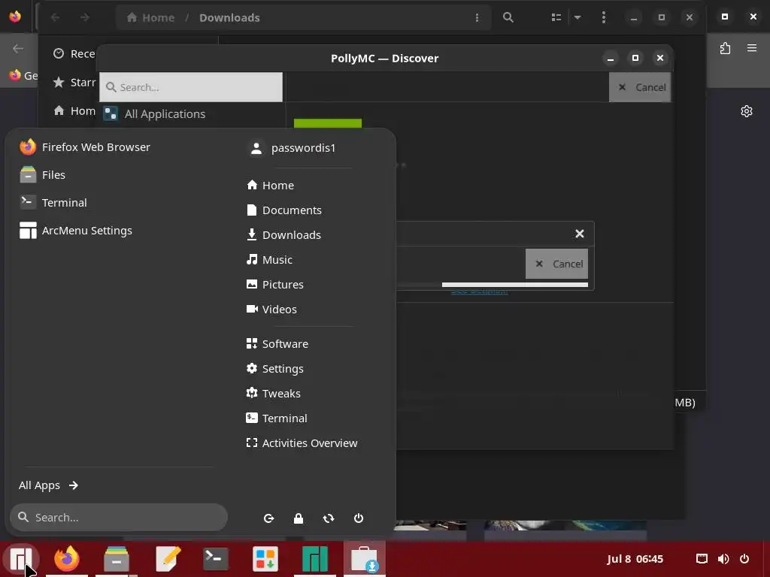Open the path bar options menu in Files
Screen dimensions: 770x577
pyautogui.click(x=477, y=18)
